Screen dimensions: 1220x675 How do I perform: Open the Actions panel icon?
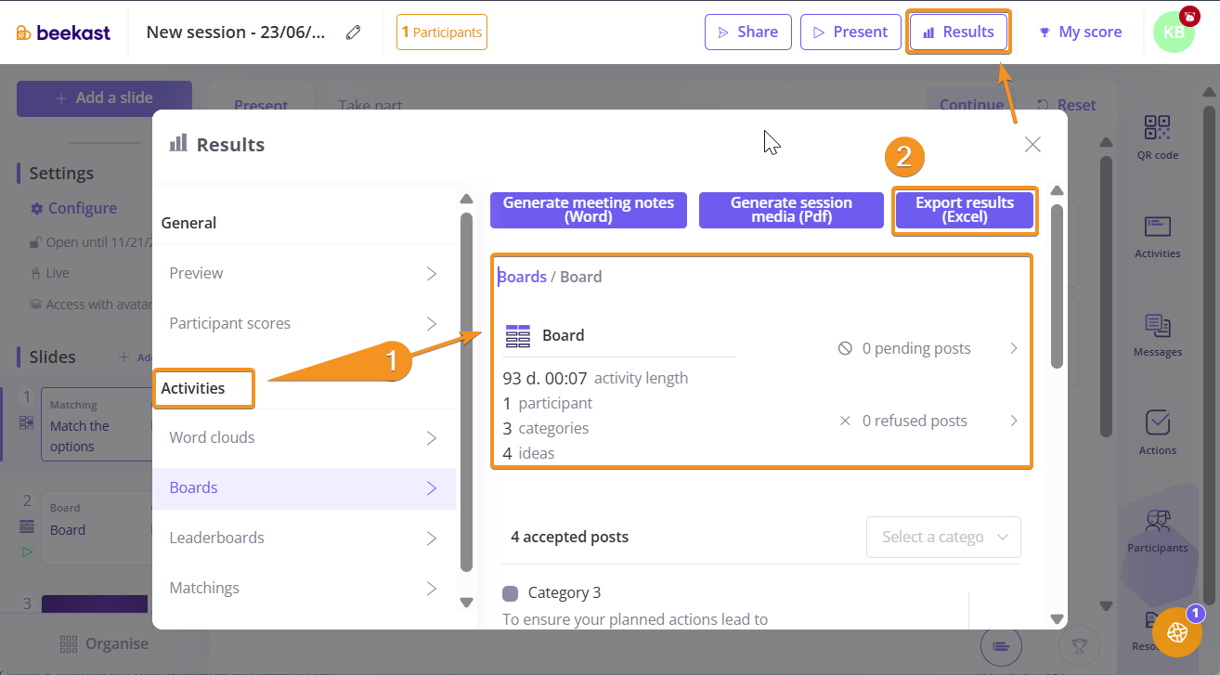coord(1157,433)
